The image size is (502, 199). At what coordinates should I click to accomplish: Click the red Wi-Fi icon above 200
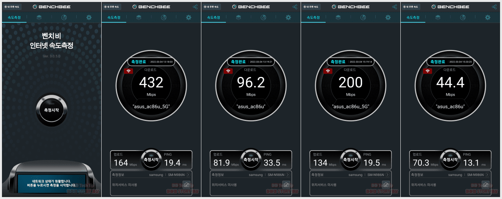[328, 71]
